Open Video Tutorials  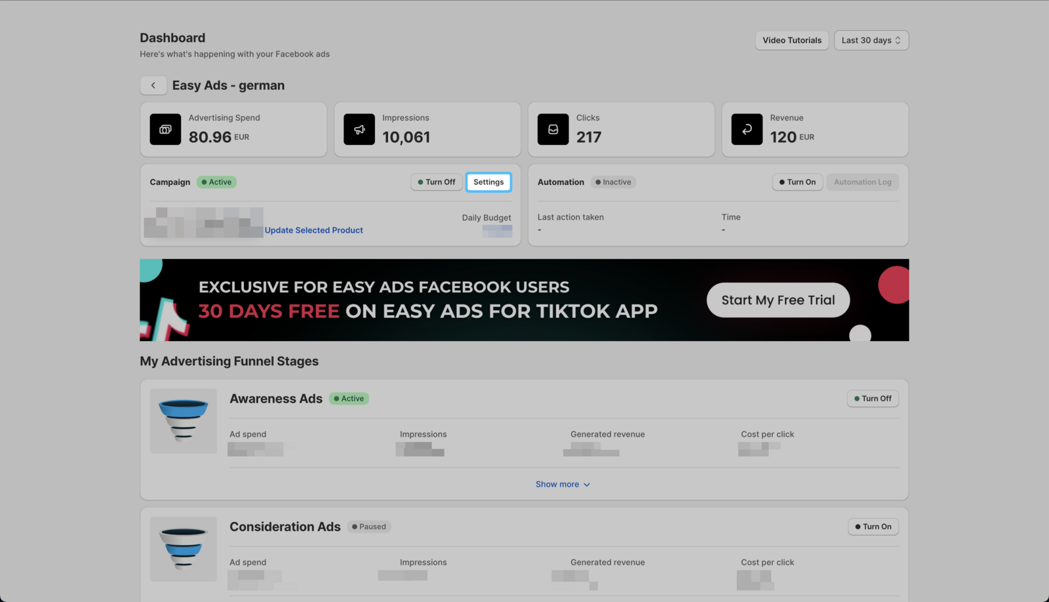point(791,40)
